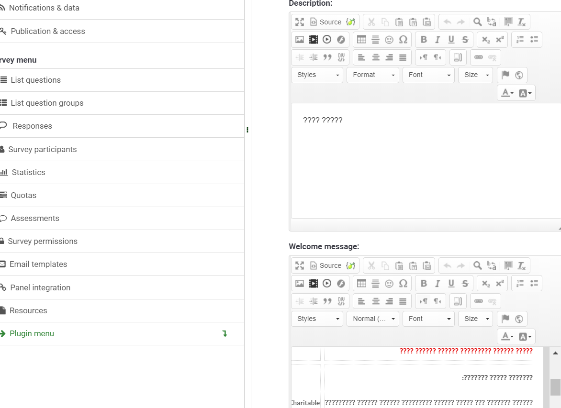Insert link in Description editor

[x=478, y=57]
